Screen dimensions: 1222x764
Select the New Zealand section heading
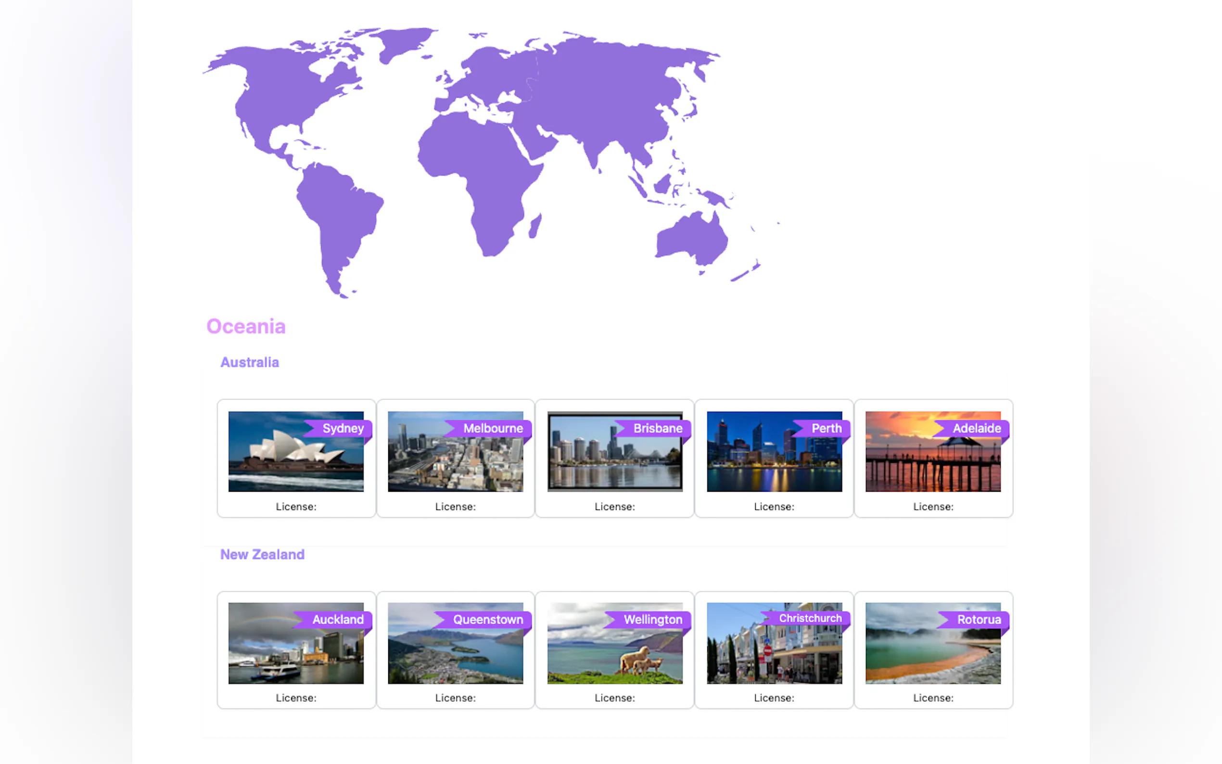tap(262, 554)
